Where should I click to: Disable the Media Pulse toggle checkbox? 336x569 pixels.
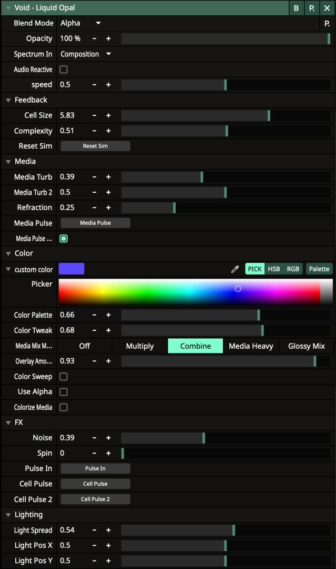click(64, 239)
